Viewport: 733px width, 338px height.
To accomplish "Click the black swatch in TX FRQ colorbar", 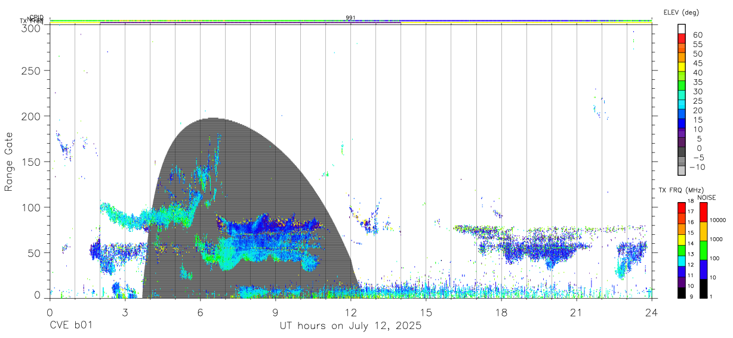I will 681,293.
